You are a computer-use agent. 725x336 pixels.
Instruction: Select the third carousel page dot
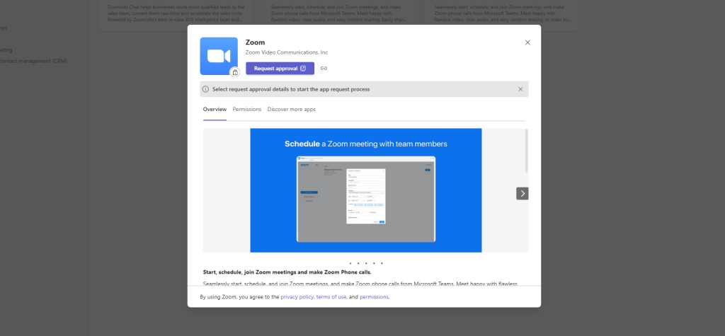366,263
